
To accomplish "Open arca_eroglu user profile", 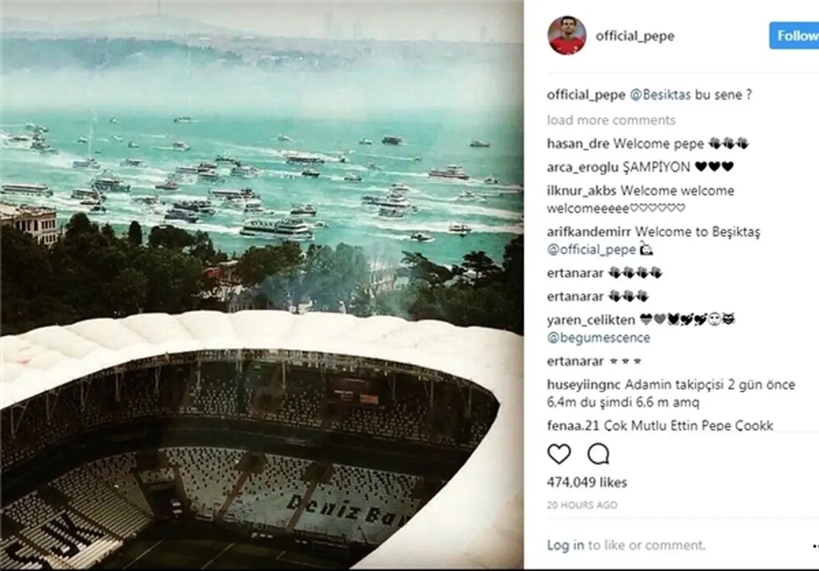I will tap(582, 167).
